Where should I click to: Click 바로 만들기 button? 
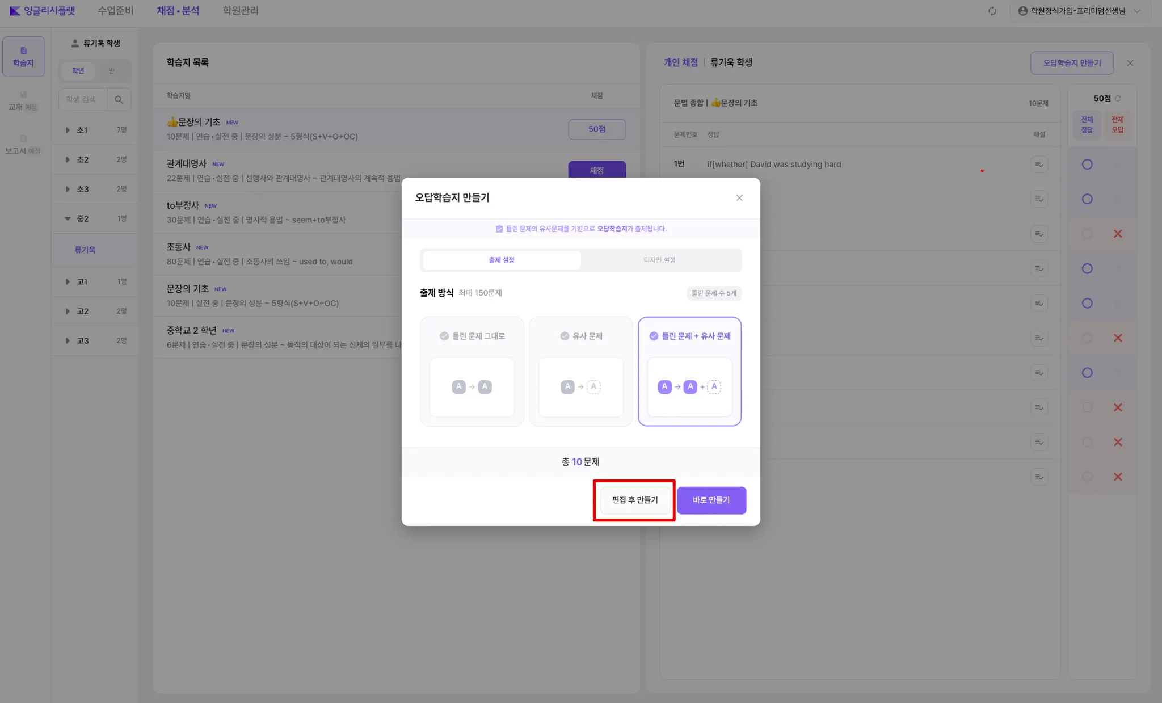coord(711,500)
